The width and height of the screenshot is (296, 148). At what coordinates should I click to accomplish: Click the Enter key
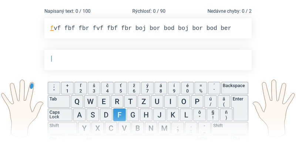[x=240, y=108]
